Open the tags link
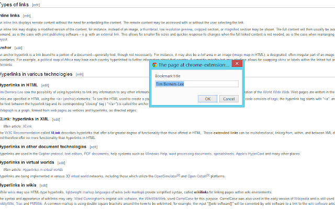This screenshot has height=209, width=335. tap(274, 99)
